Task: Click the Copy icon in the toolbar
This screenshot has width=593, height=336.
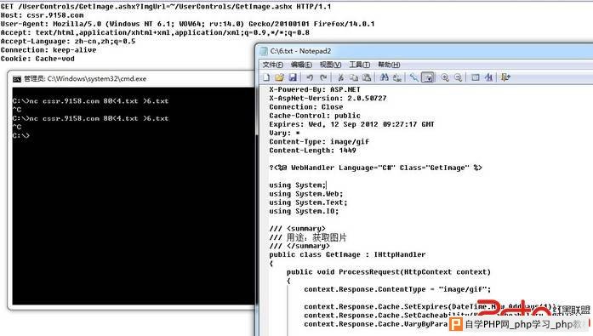Action: point(354,77)
